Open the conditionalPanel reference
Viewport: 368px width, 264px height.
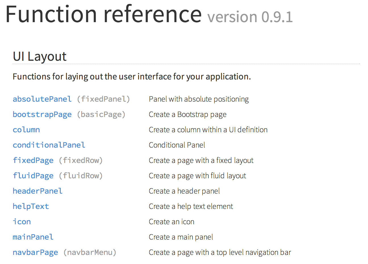tap(49, 145)
